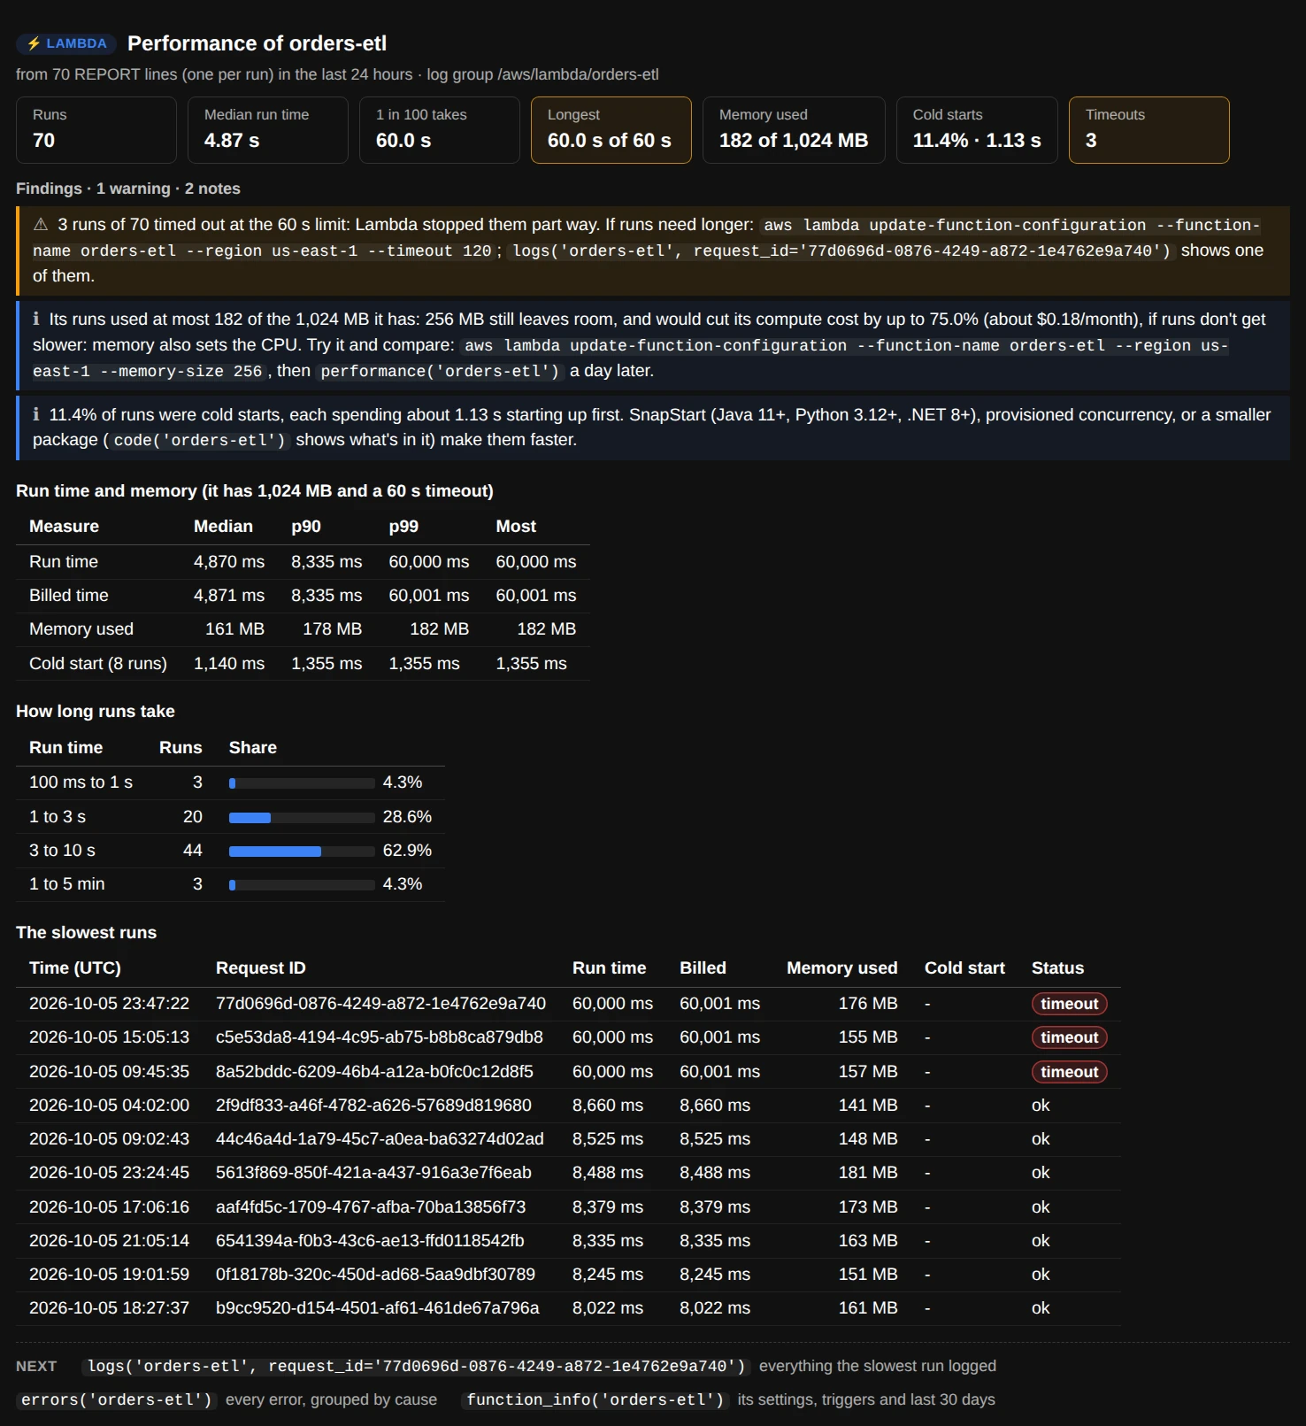Screen dimensions: 1306x1426
Task: Click the performance('orders-etl') snippet
Action: click(x=440, y=372)
